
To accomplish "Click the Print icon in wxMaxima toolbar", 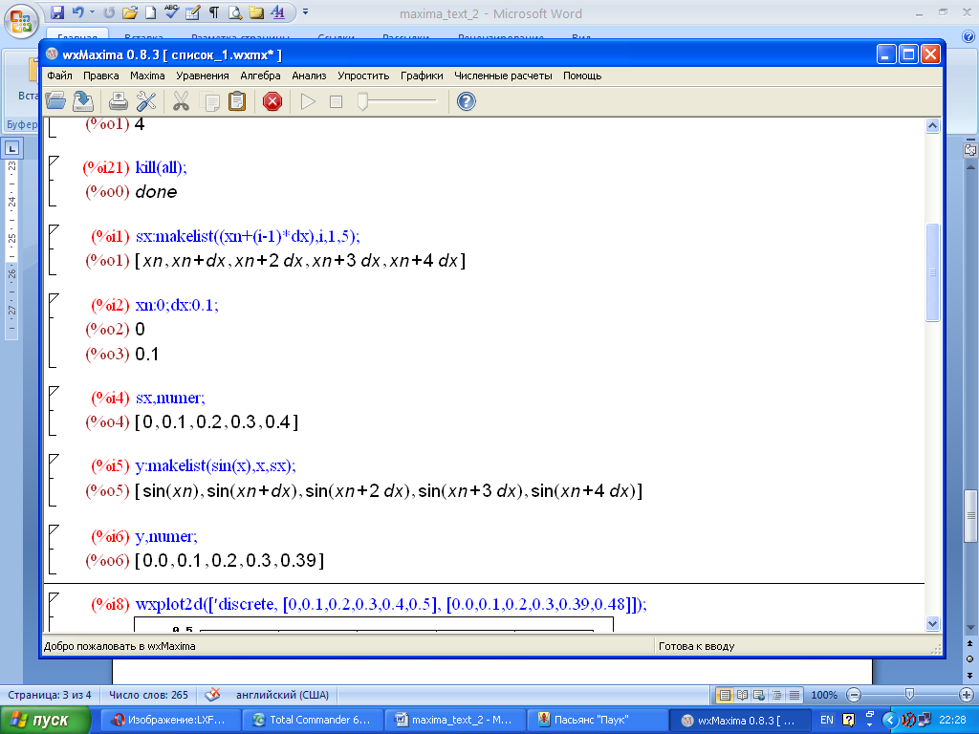I will (x=119, y=101).
